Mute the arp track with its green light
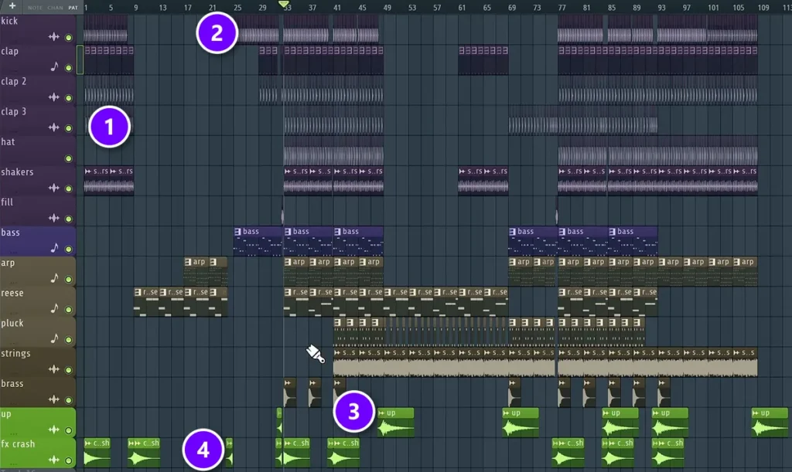792x472 pixels. click(x=69, y=280)
